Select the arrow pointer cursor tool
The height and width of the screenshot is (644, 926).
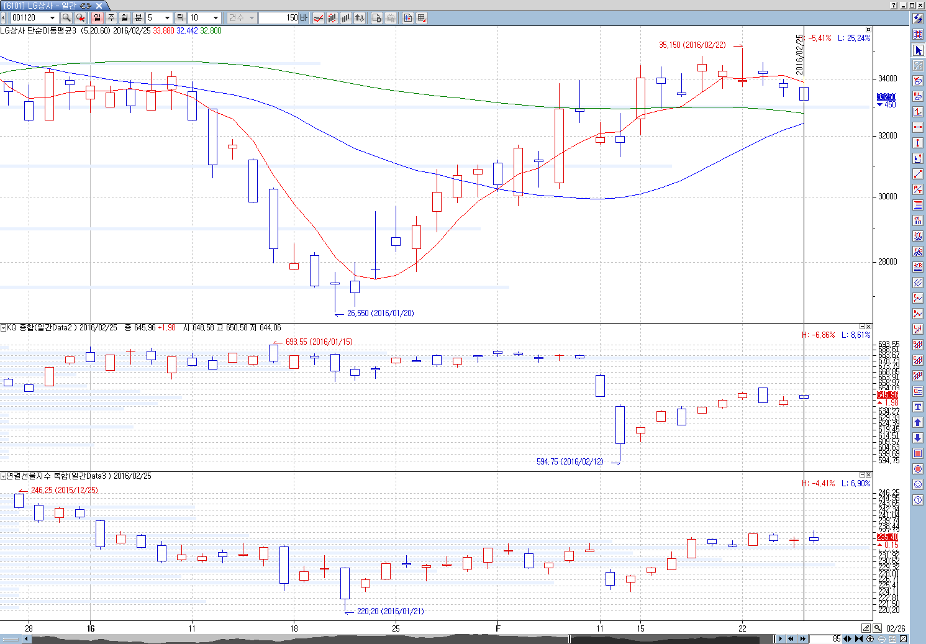(918, 50)
